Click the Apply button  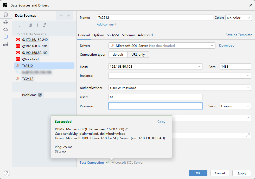(242, 173)
